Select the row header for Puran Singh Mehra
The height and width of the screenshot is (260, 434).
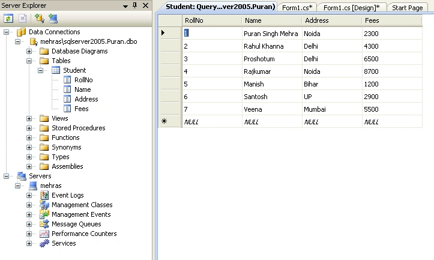coord(170,33)
